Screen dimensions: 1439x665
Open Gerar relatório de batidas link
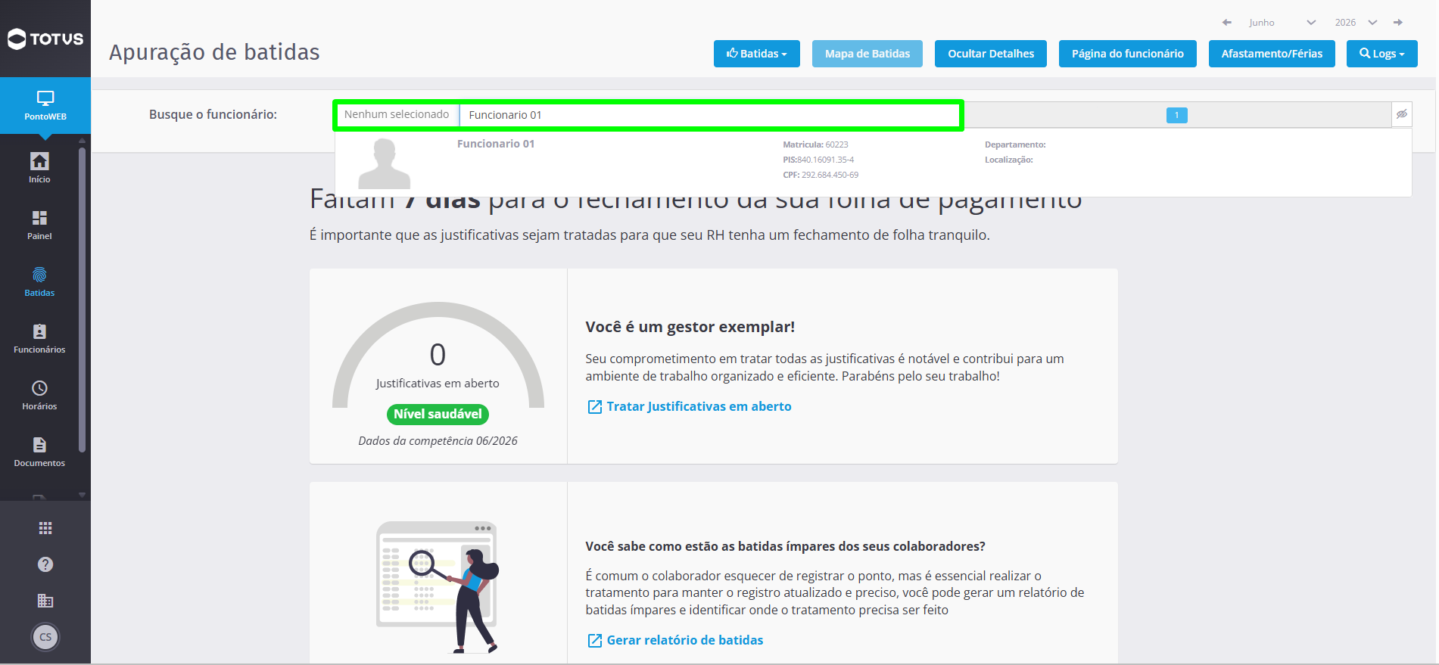point(675,640)
